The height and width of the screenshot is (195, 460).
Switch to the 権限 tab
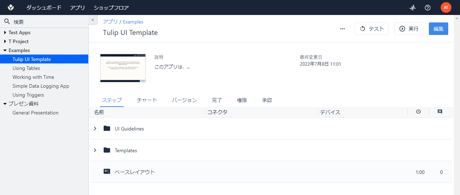tap(242, 100)
